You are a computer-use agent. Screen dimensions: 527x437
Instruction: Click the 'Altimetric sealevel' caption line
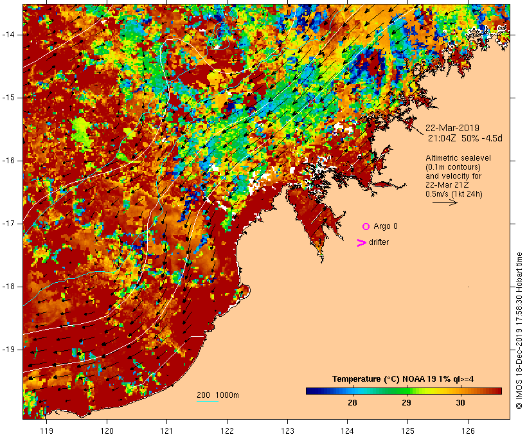tap(458, 158)
